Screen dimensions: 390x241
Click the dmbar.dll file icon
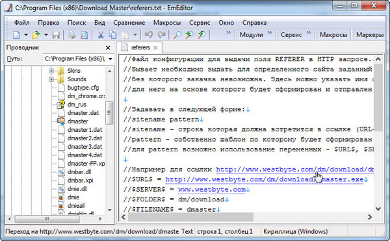[61, 172]
